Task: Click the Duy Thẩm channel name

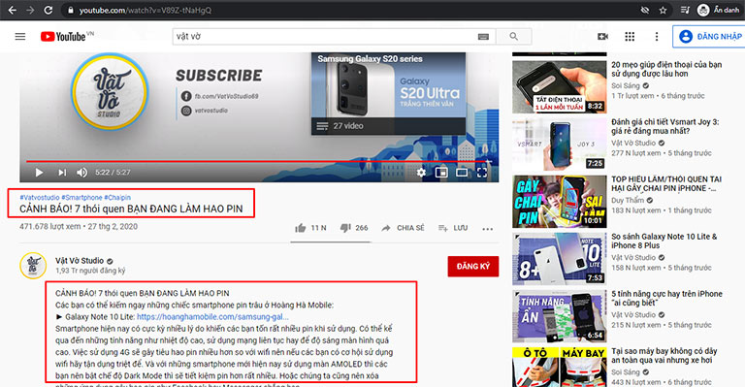Action: click(628, 201)
